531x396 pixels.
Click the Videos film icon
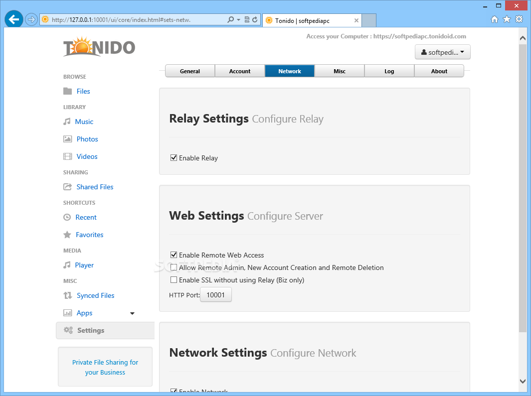click(x=67, y=156)
